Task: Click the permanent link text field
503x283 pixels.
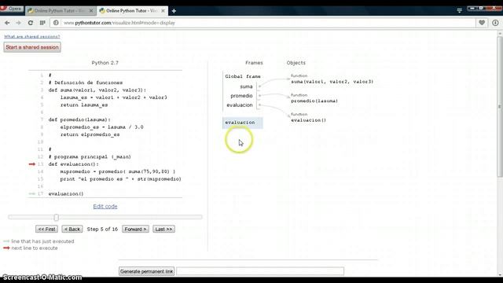Action: pos(260,271)
